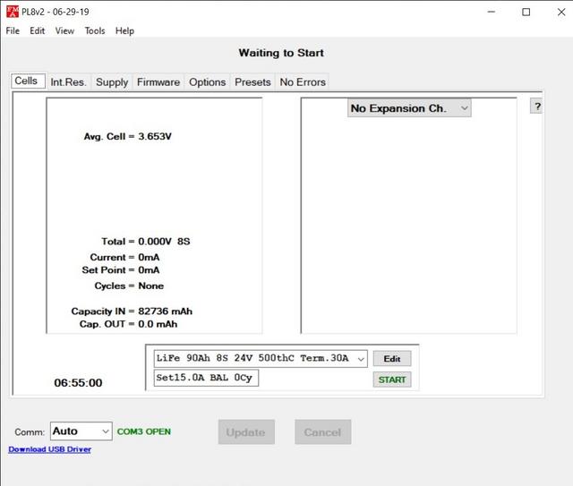Click the Cycles = None reading
The height and width of the screenshot is (486, 573).
[129, 286]
